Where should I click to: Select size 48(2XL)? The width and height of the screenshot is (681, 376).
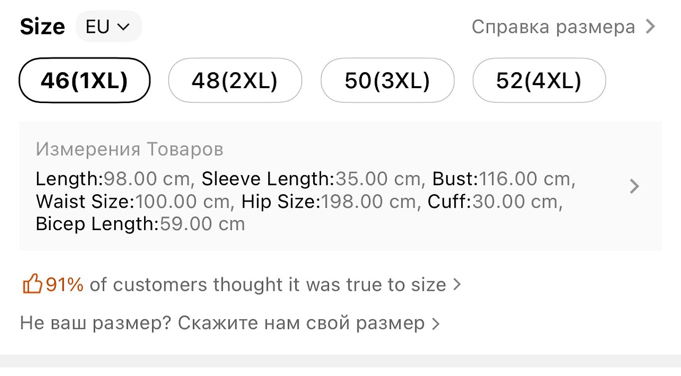point(235,80)
